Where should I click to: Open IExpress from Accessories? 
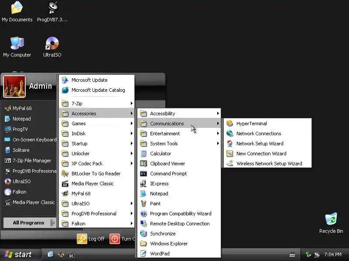[179, 184]
